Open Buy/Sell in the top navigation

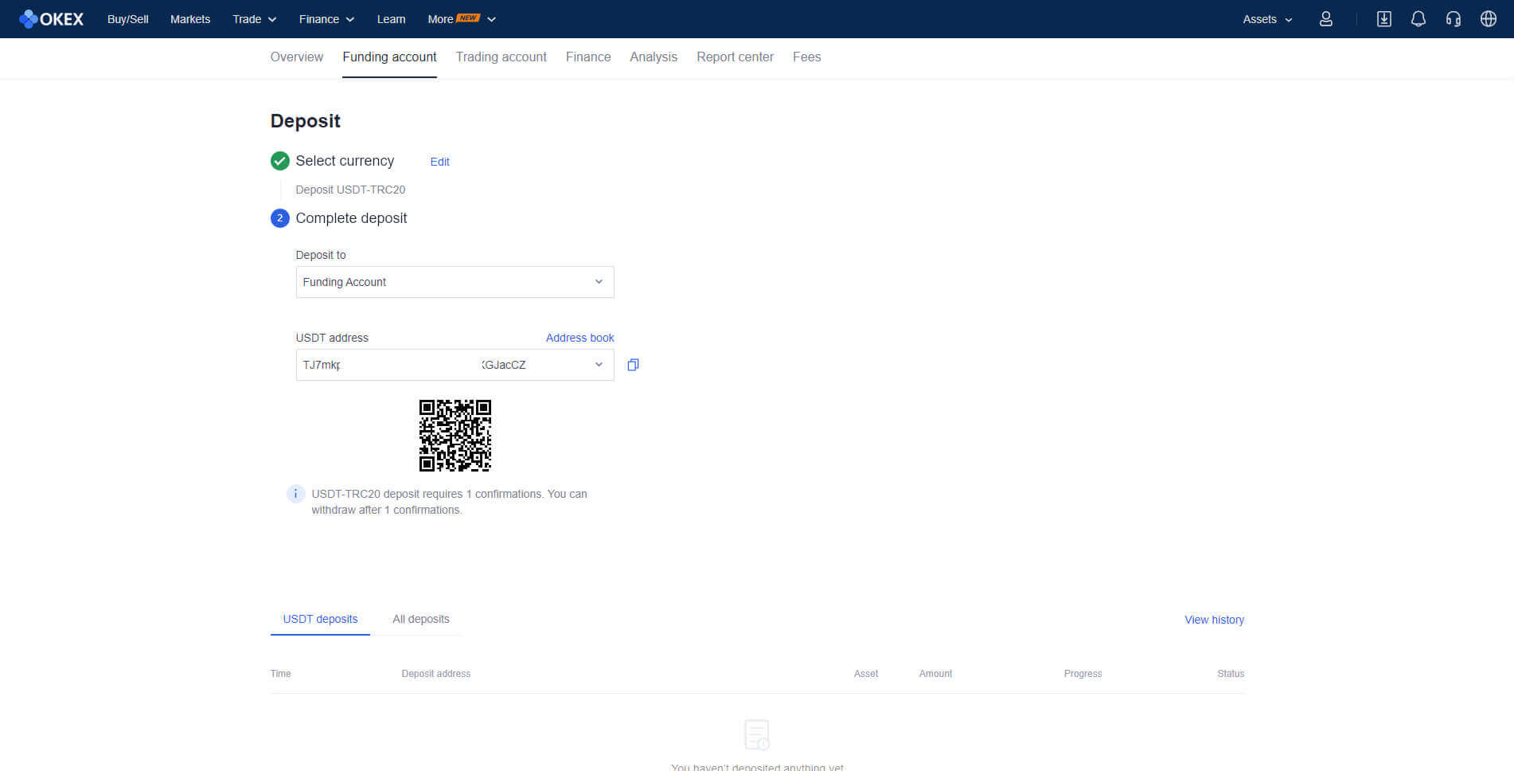(x=128, y=19)
